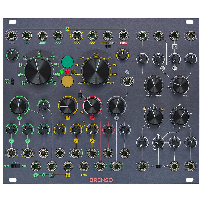Click the large yellow frequency knob
The image size is (202, 202).
coord(96,71)
